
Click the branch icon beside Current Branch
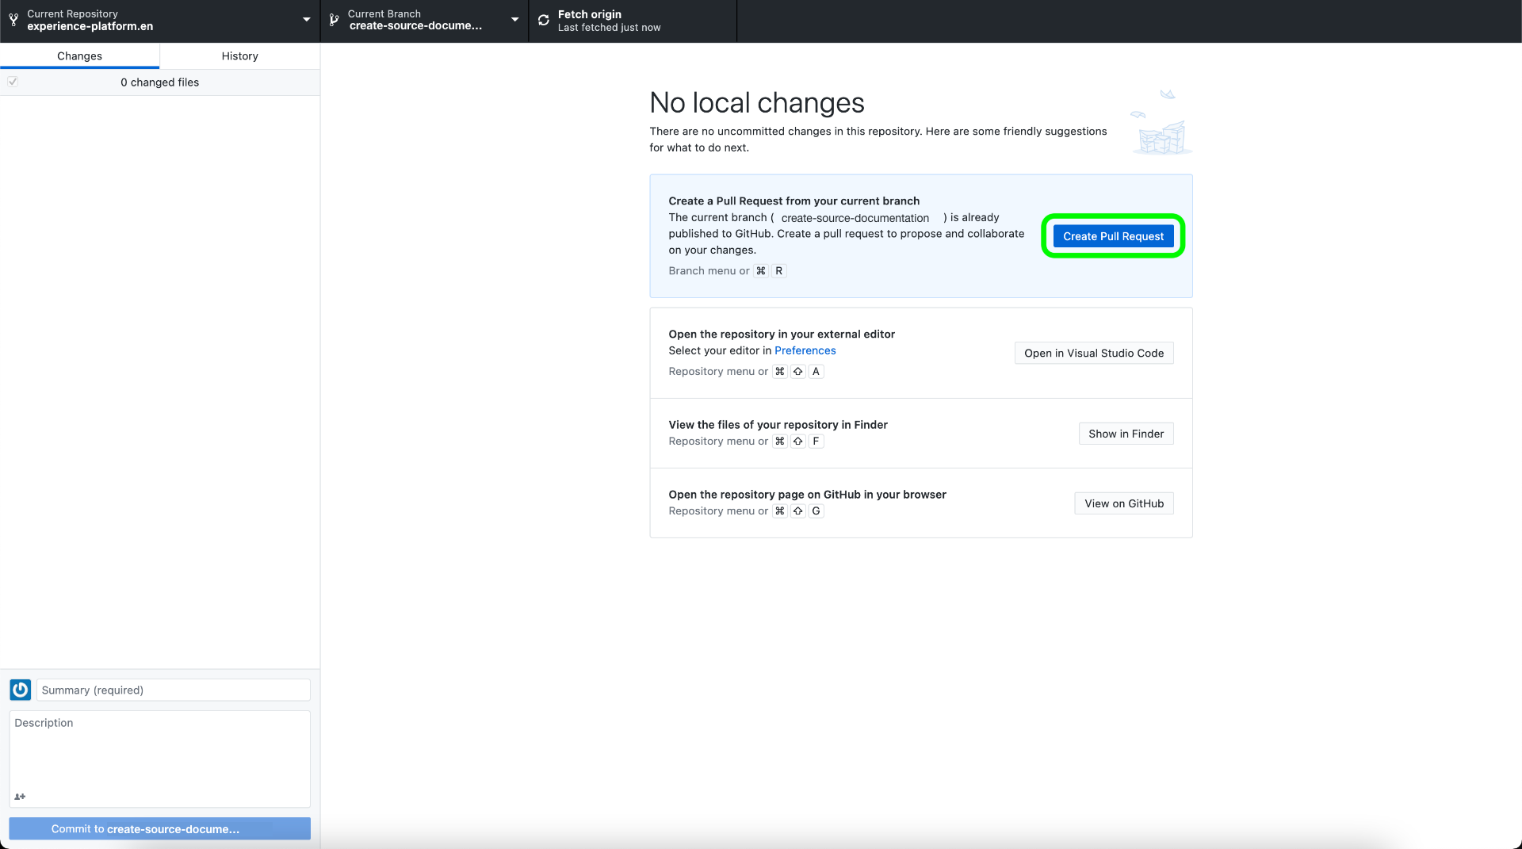pos(334,20)
